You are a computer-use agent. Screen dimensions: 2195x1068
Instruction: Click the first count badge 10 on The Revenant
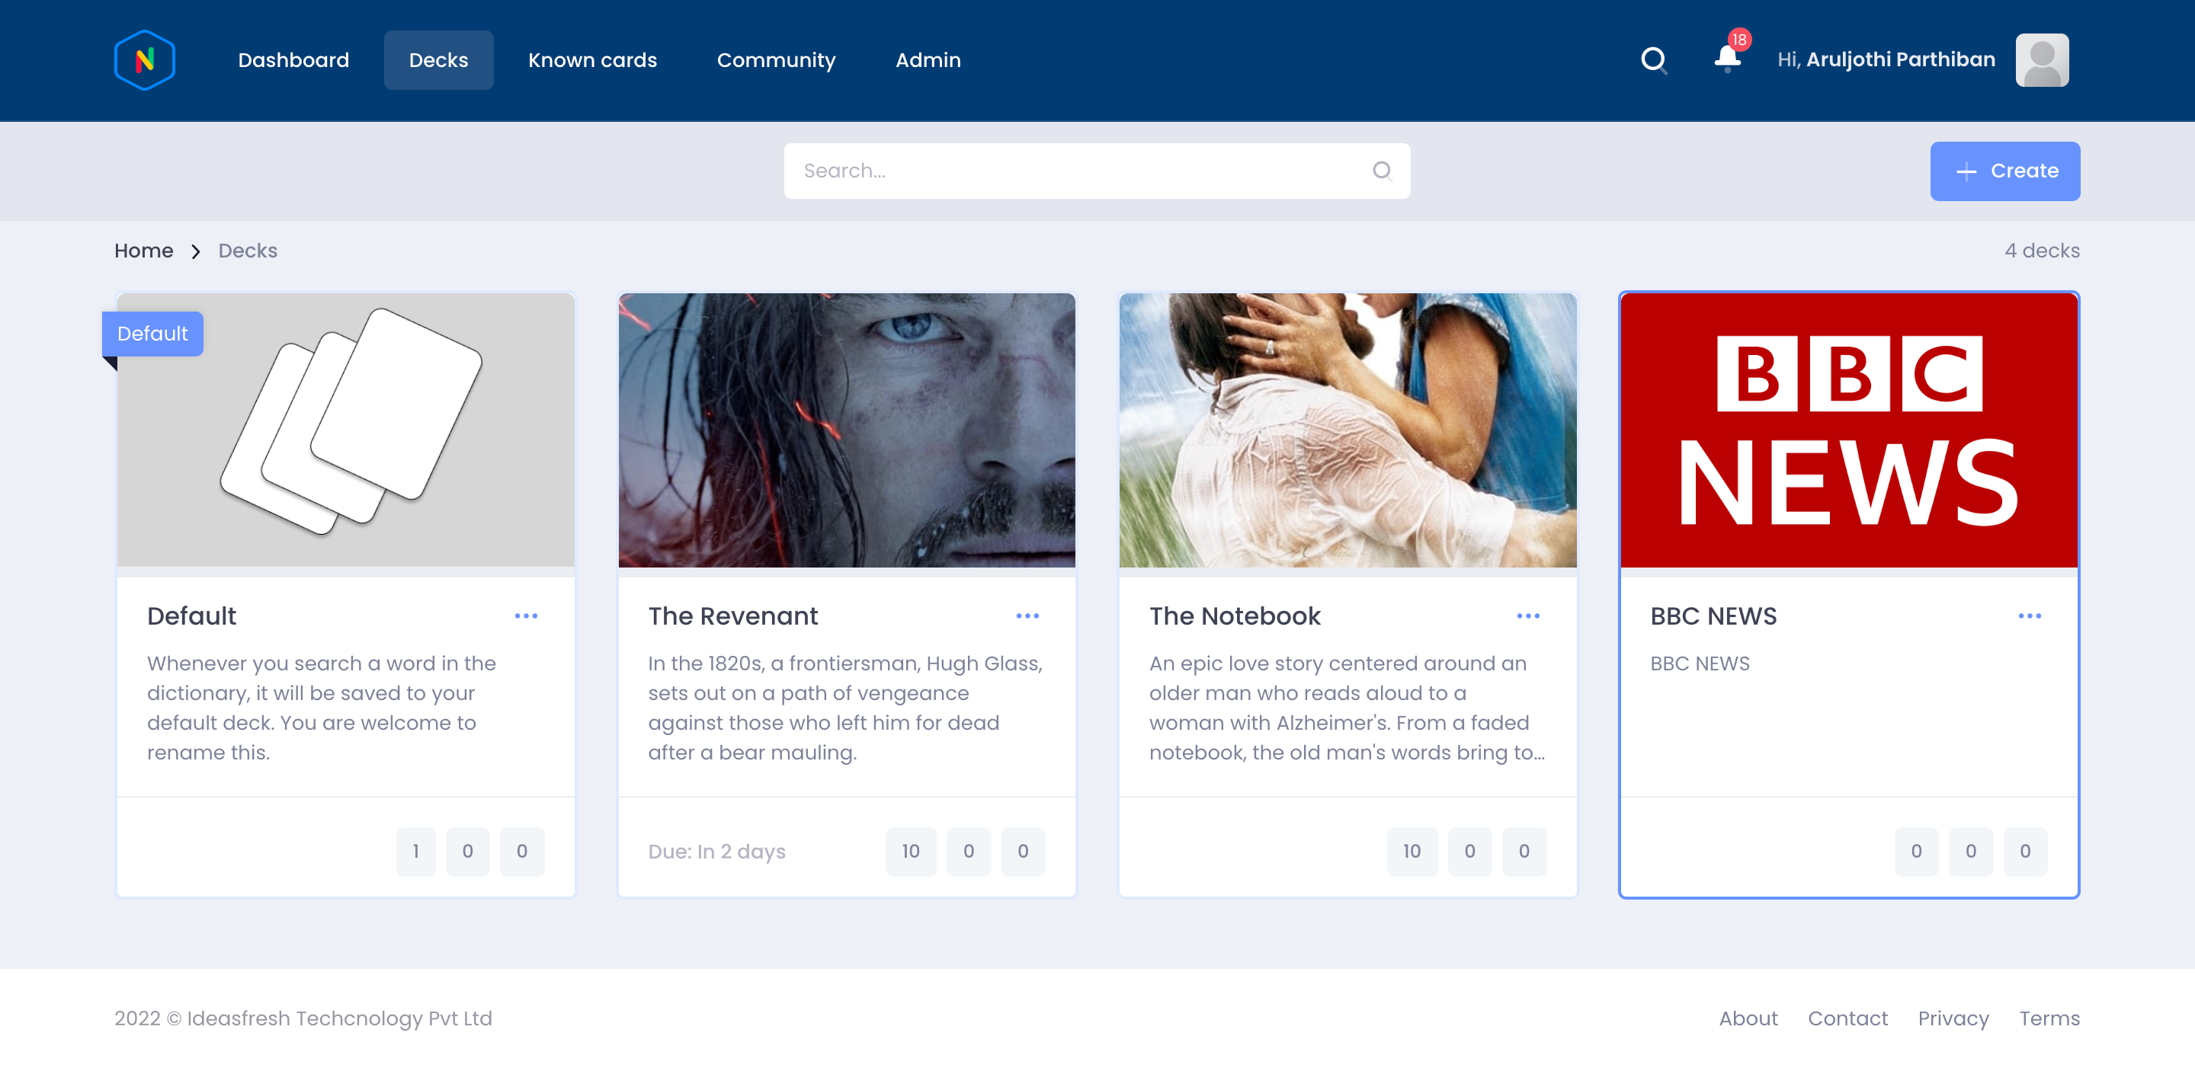click(x=911, y=851)
